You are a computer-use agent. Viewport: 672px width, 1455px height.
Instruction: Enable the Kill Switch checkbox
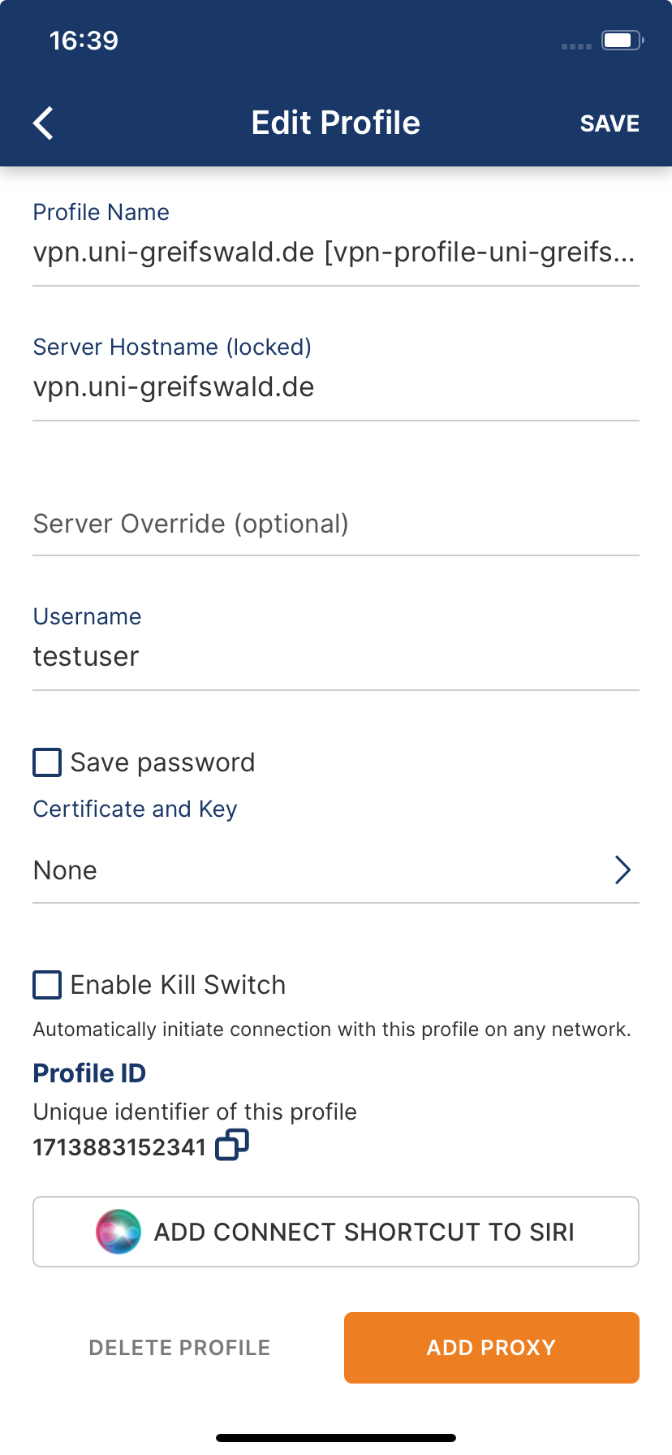coord(47,985)
